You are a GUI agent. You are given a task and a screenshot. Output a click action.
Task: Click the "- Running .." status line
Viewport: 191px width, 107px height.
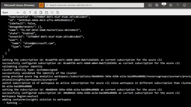13,103
